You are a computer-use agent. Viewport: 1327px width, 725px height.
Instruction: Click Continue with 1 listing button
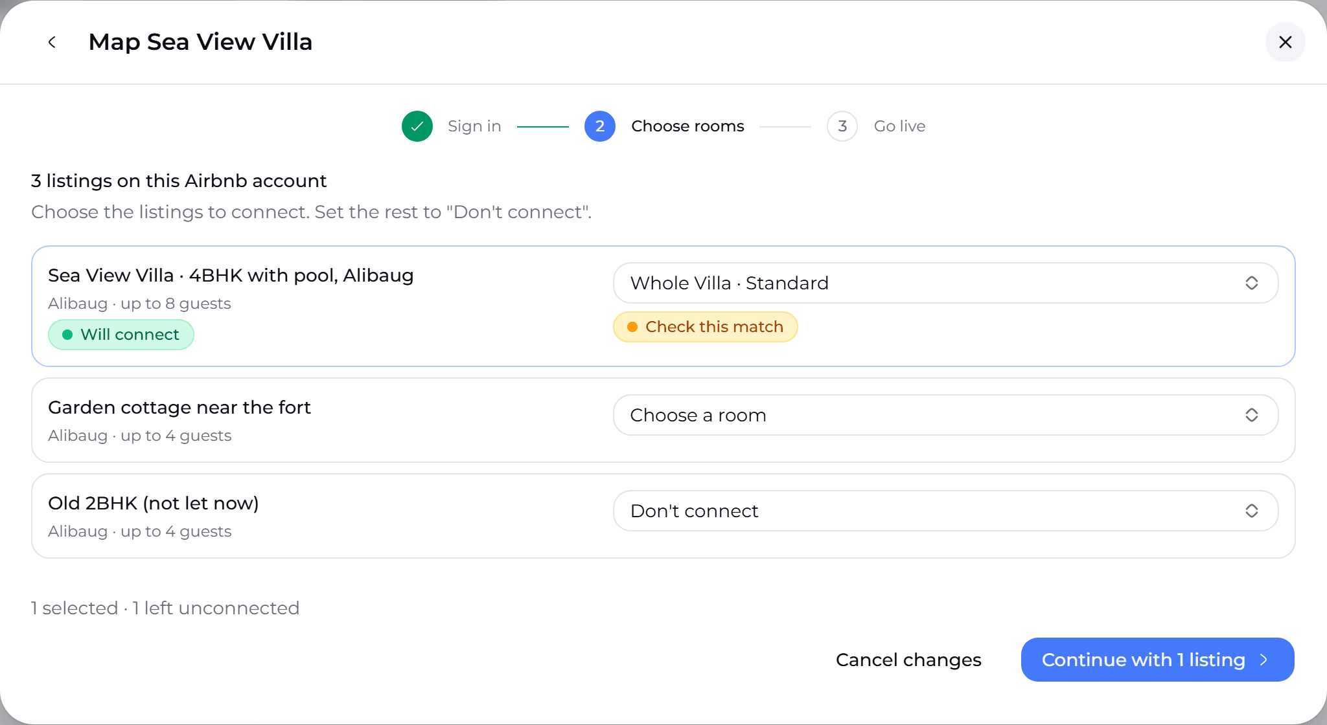[1157, 660]
